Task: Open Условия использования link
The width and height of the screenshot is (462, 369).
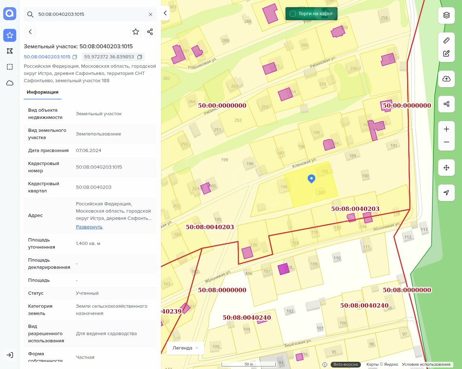Action: click(x=426, y=364)
